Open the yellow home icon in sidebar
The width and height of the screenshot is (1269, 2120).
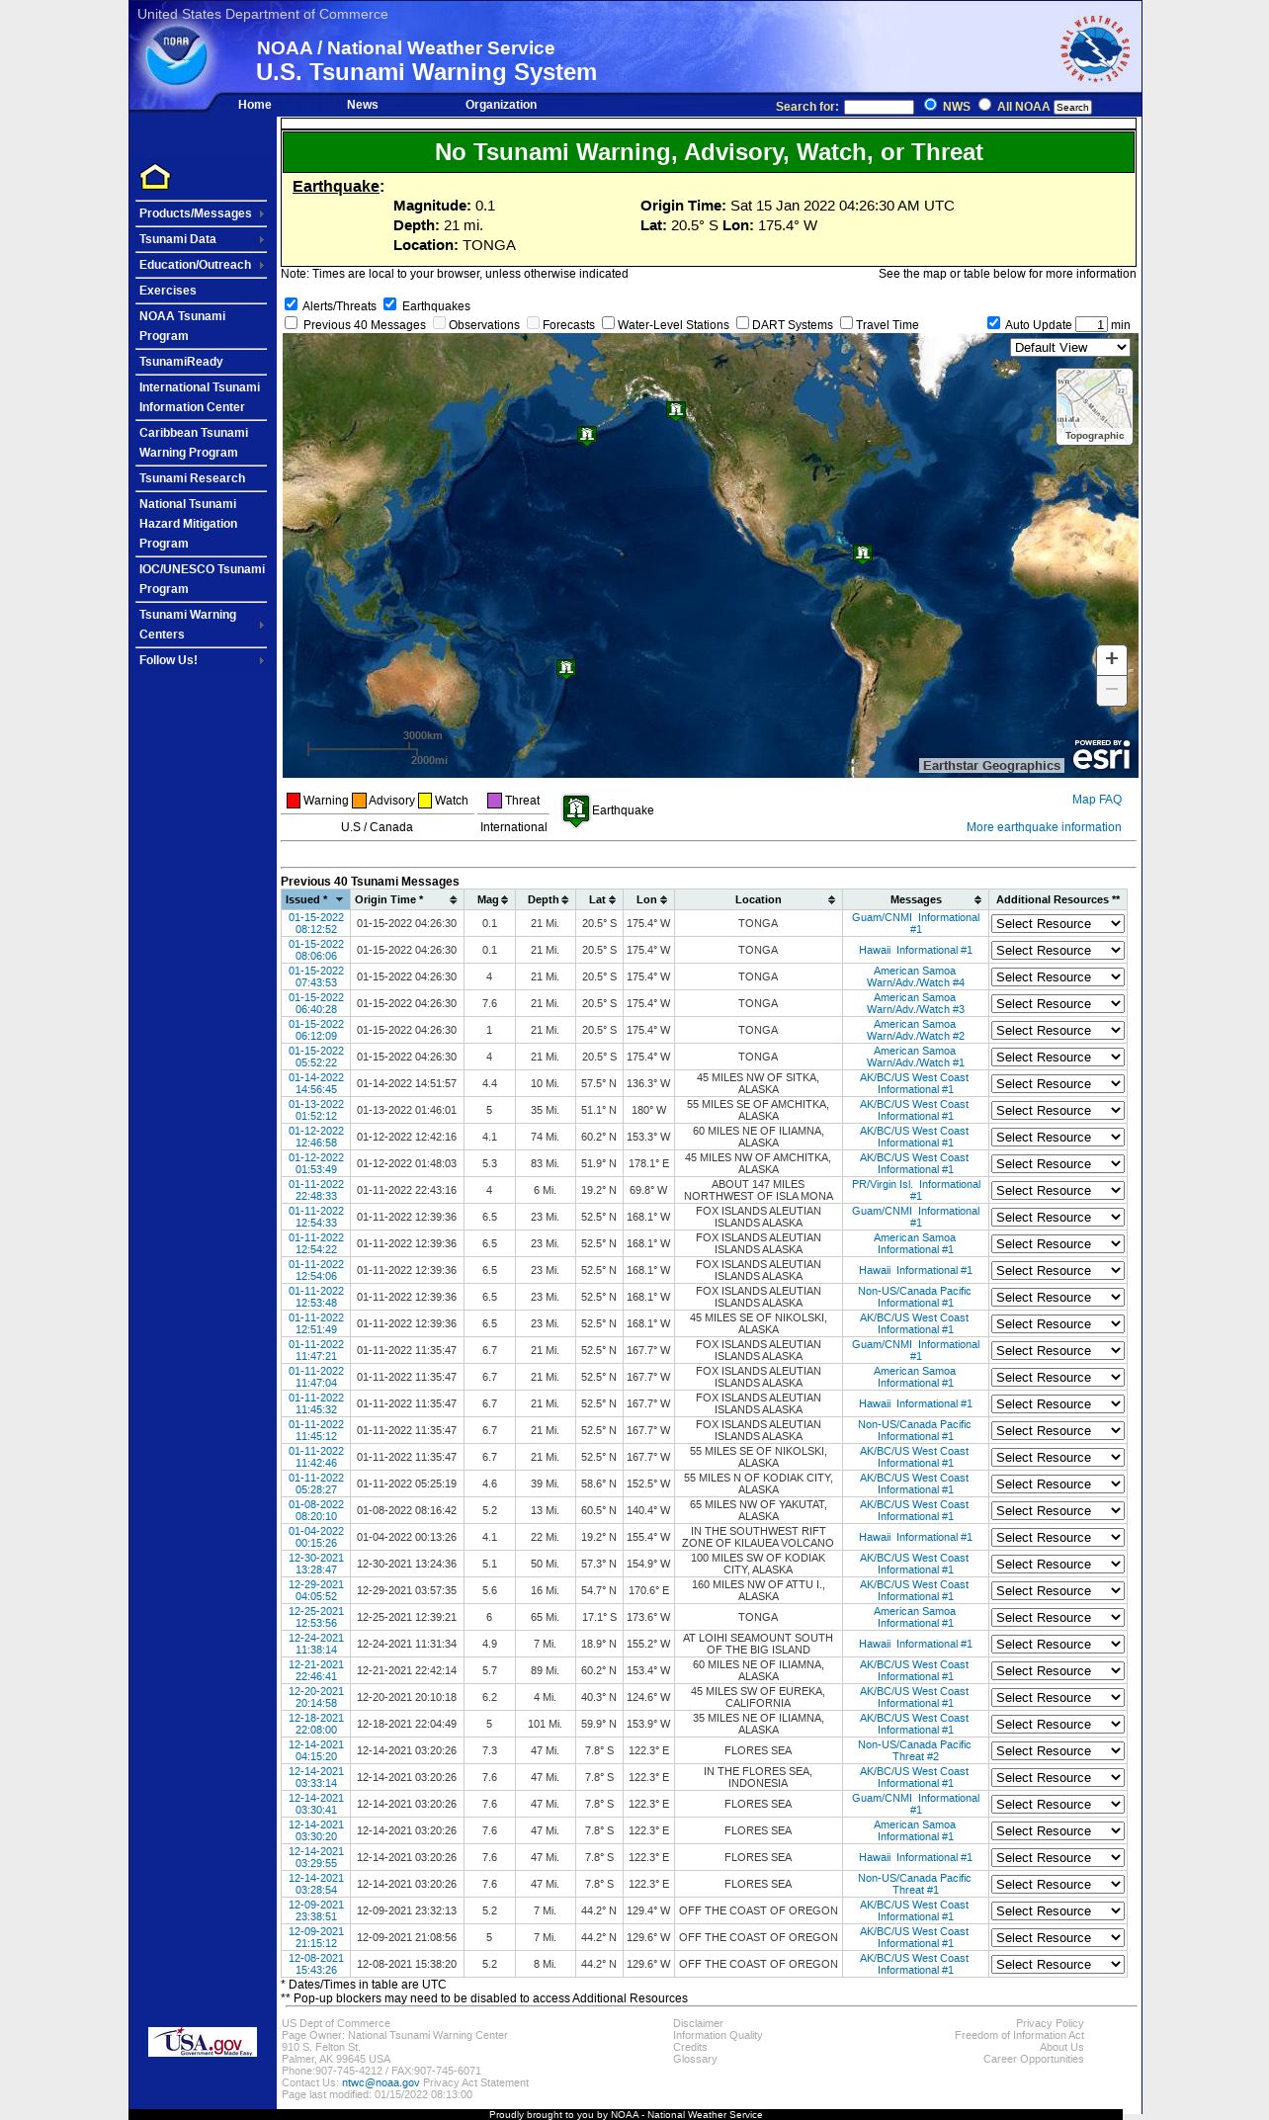click(x=155, y=177)
